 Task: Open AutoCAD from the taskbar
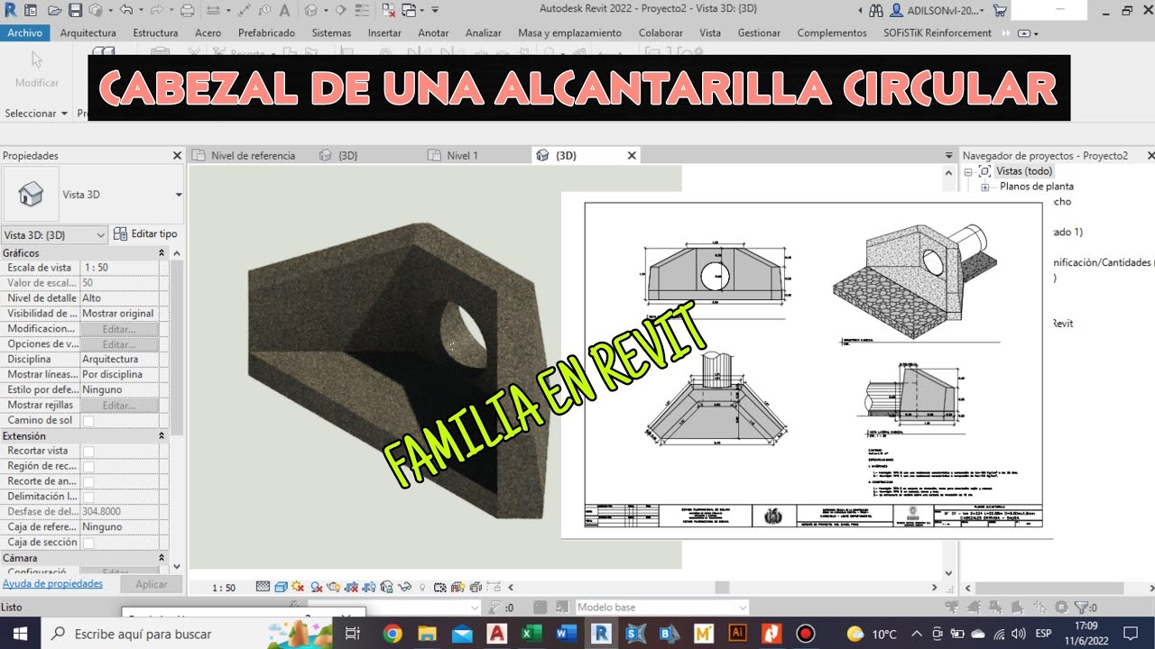pyautogui.click(x=496, y=634)
